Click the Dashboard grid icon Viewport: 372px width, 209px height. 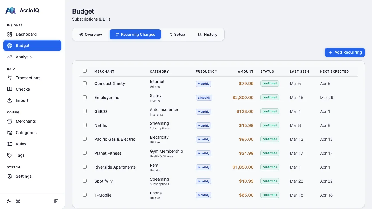10,34
